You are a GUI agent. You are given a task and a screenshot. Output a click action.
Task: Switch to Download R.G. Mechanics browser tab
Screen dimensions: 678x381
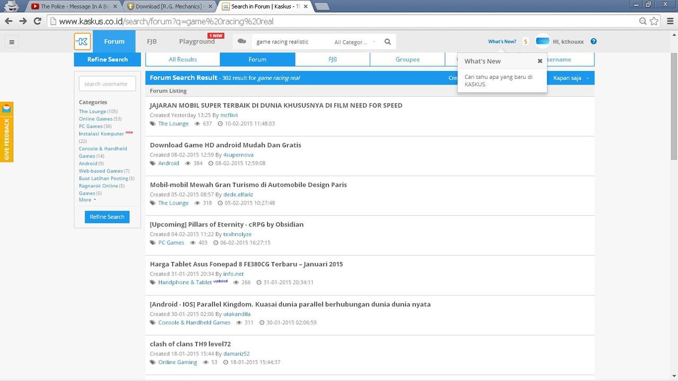(x=168, y=6)
